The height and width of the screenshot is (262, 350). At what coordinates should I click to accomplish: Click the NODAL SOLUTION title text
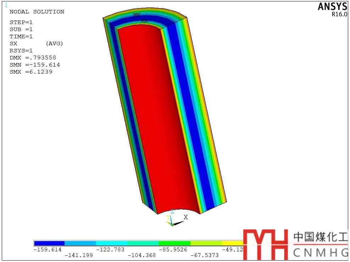(x=37, y=12)
